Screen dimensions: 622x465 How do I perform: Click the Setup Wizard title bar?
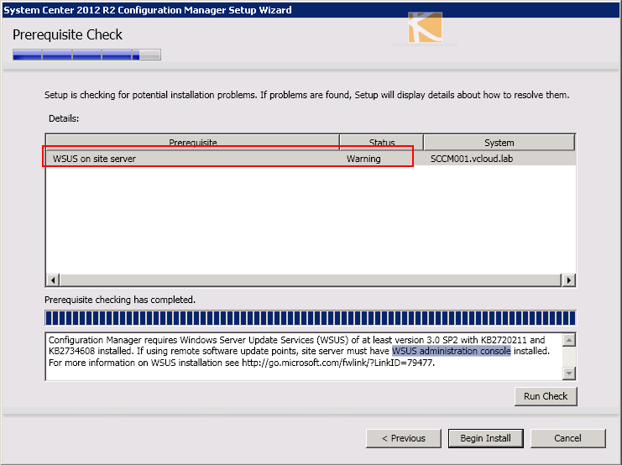311,9
